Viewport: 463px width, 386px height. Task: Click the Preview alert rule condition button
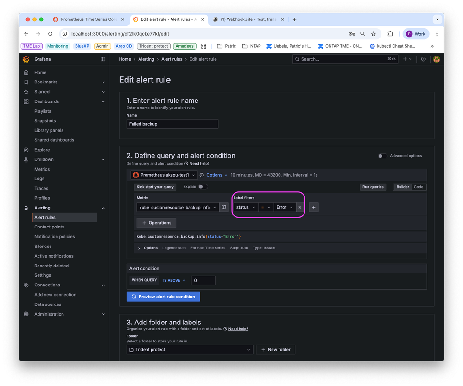[163, 297]
